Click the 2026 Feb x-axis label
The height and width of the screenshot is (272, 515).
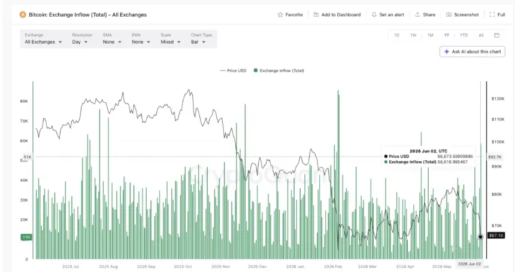coord(333,267)
